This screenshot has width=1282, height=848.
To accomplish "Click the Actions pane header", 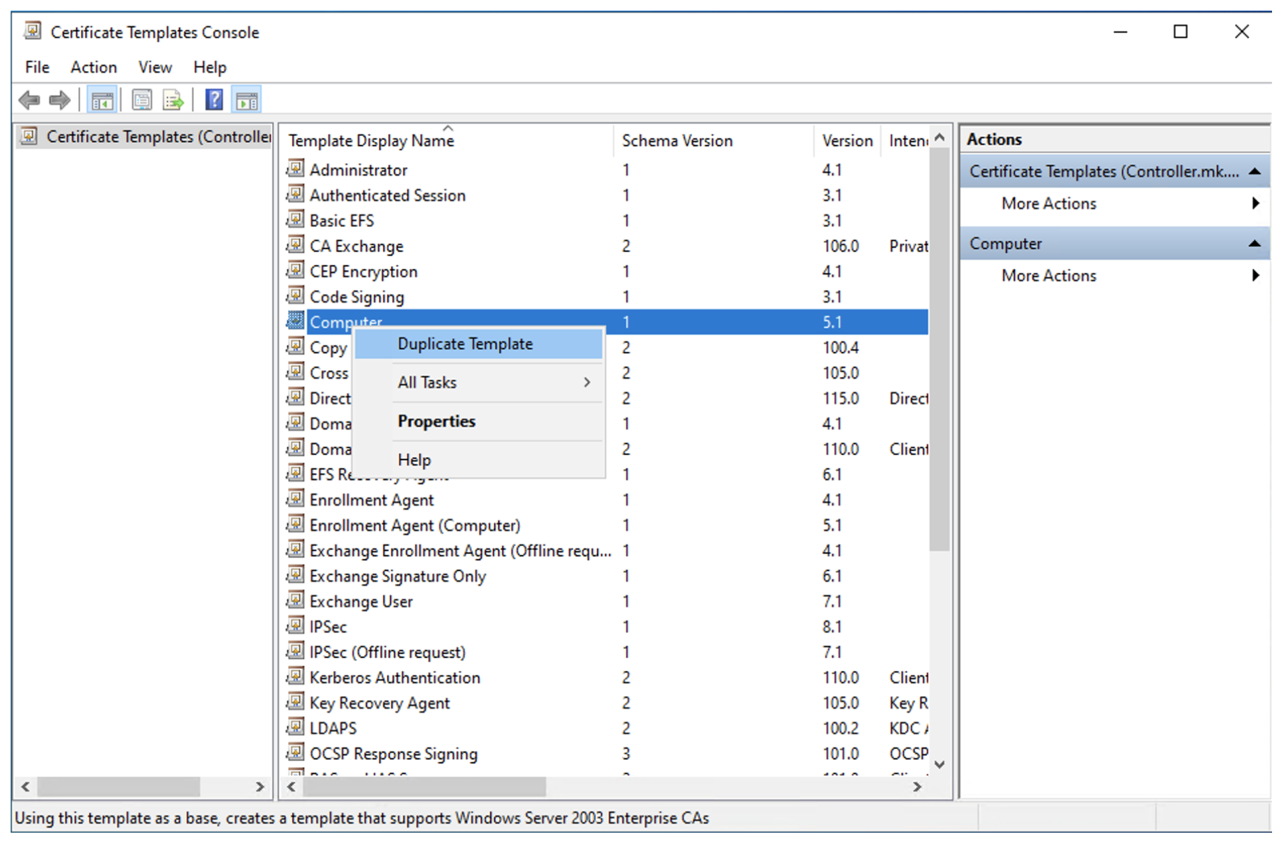I will tap(1115, 139).
